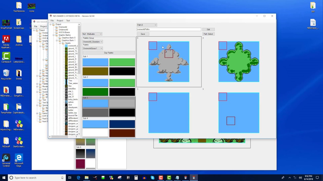The width and height of the screenshot is (323, 181).
Task: Open MysticOrig folder on desktop
Action: point(6,125)
